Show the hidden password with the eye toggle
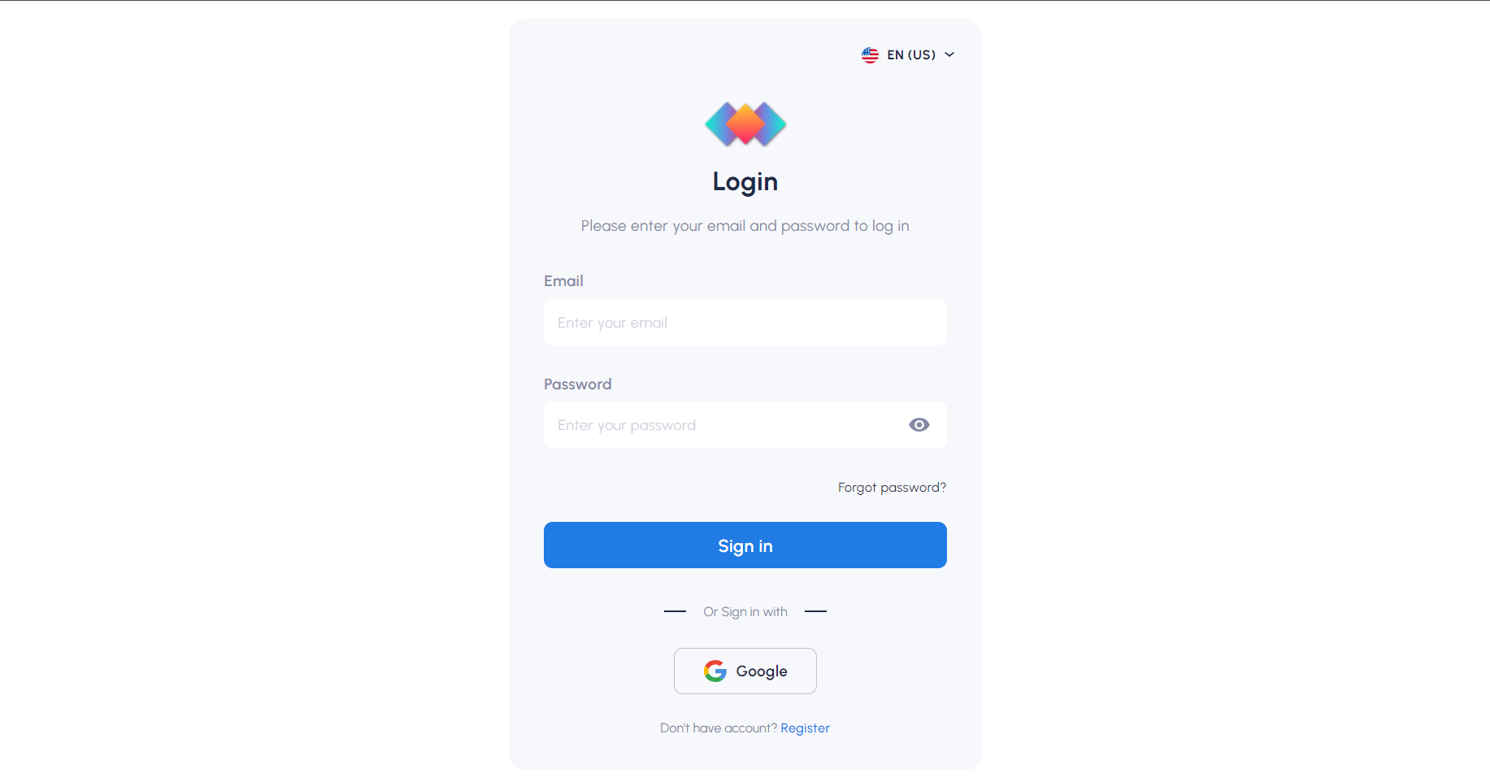Screen dimensions: 1490x782 (x=919, y=424)
